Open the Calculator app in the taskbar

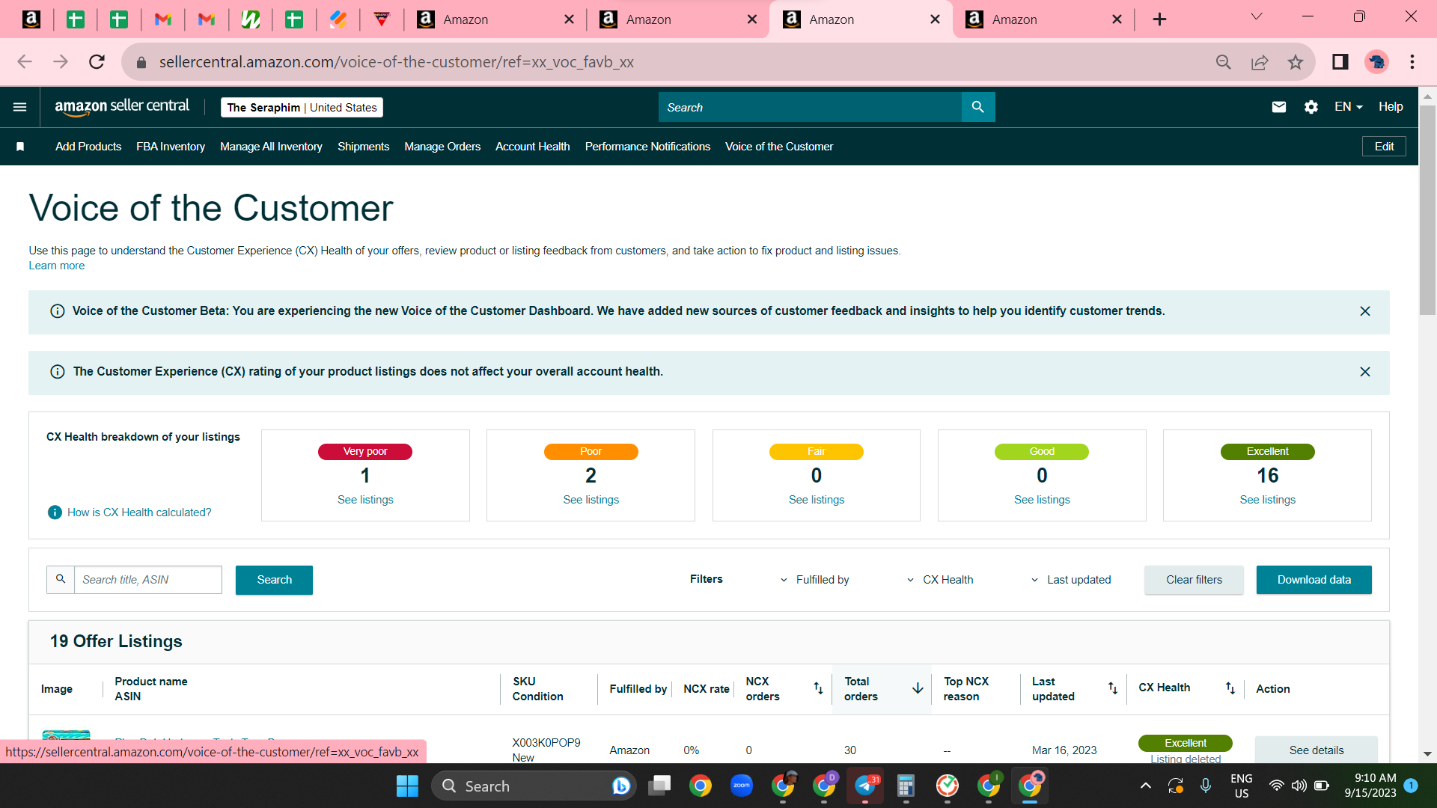(906, 786)
